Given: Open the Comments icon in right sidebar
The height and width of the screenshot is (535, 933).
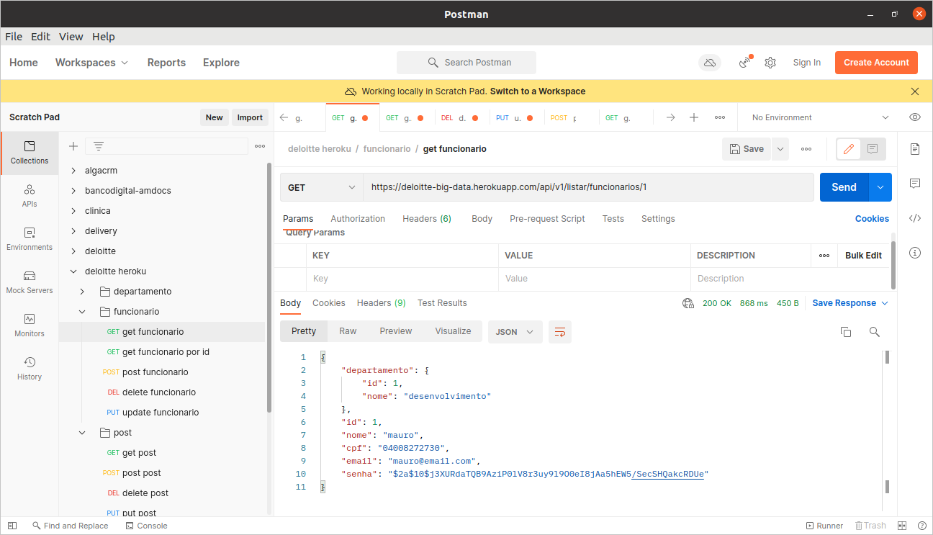Looking at the screenshot, I should tap(915, 184).
